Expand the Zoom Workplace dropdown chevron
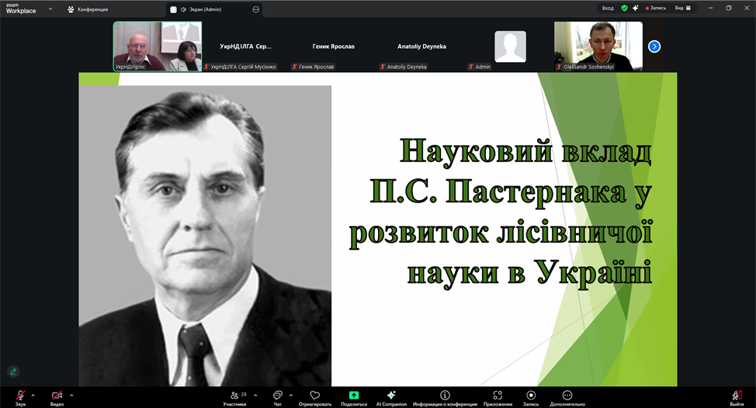756x408 pixels. tap(50, 9)
